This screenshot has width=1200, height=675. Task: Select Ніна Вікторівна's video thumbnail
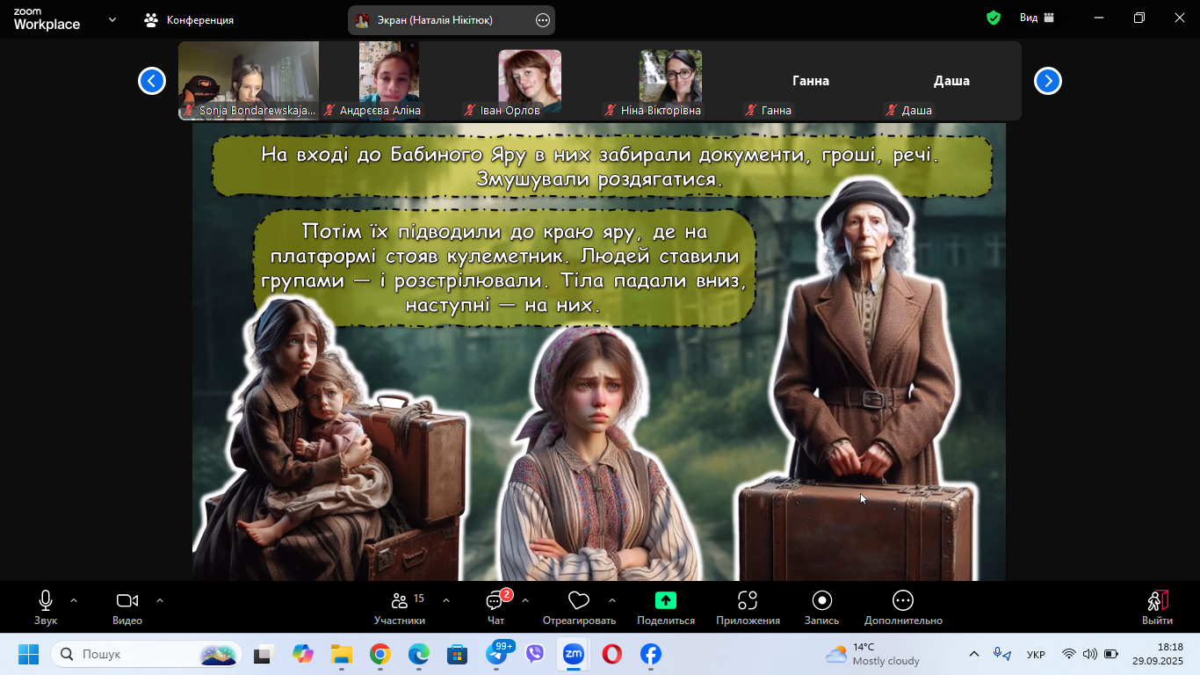(670, 77)
